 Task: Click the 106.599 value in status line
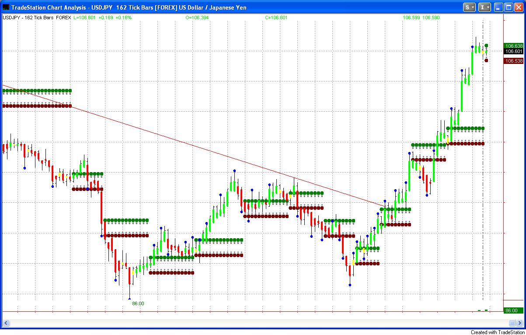[411, 18]
